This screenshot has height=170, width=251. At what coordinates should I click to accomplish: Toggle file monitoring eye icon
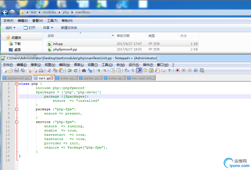(x=169, y=70)
